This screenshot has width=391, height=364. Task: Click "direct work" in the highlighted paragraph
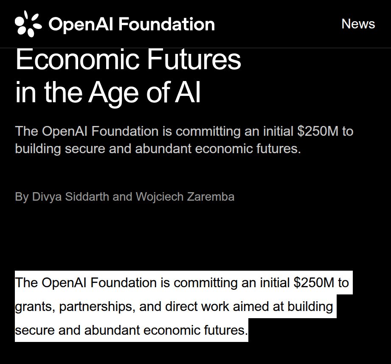click(x=197, y=306)
